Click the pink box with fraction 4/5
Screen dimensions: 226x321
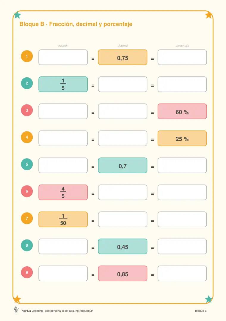pyautogui.click(x=63, y=192)
